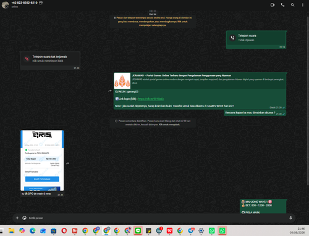Click the caption 'tu dh DPO de main d mna'
The width and height of the screenshot is (309, 236).
(36, 193)
